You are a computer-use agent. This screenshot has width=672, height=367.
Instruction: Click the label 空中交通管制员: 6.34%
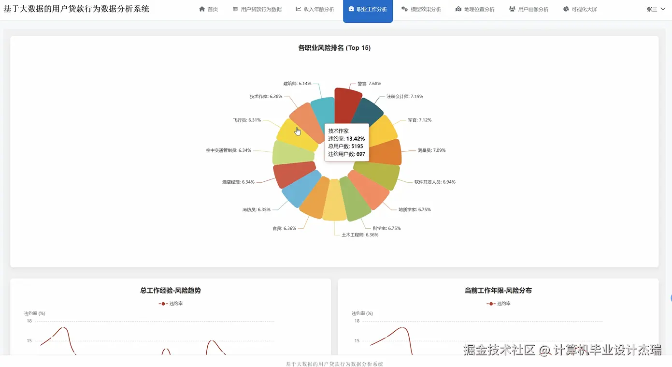tap(229, 150)
